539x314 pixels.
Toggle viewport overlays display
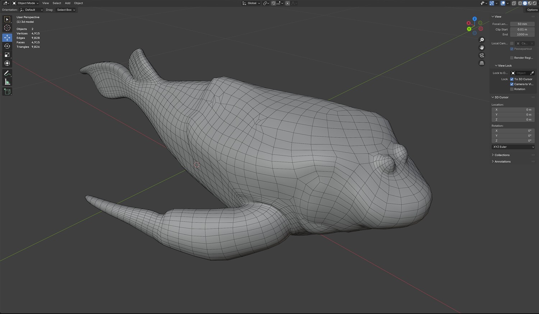tap(503, 3)
